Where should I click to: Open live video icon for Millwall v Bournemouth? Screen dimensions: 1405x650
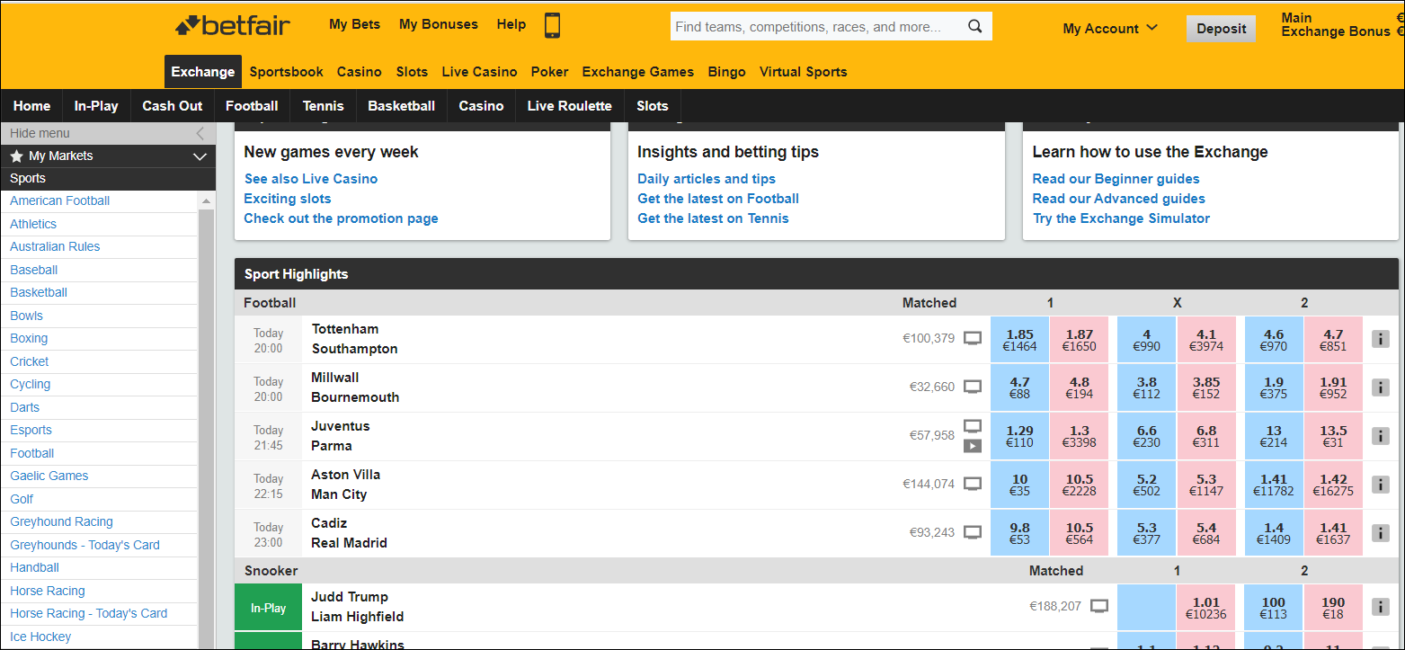973,387
